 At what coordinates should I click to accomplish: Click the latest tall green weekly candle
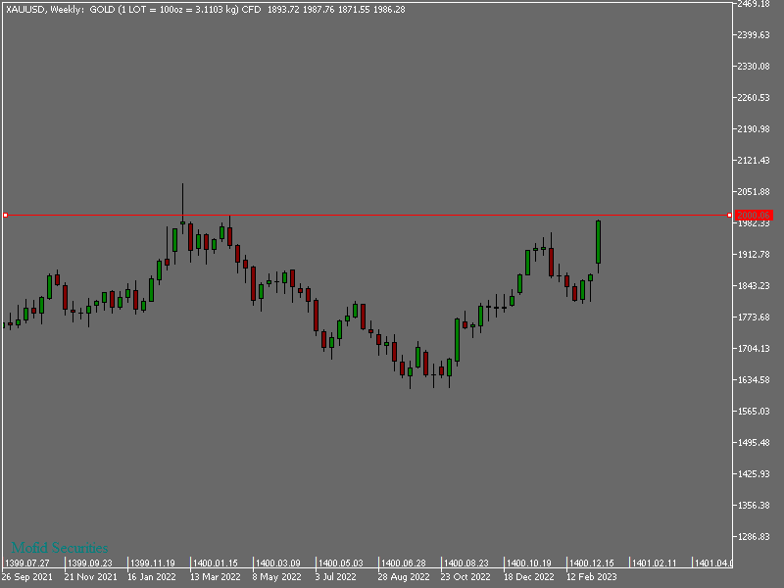[598, 241]
